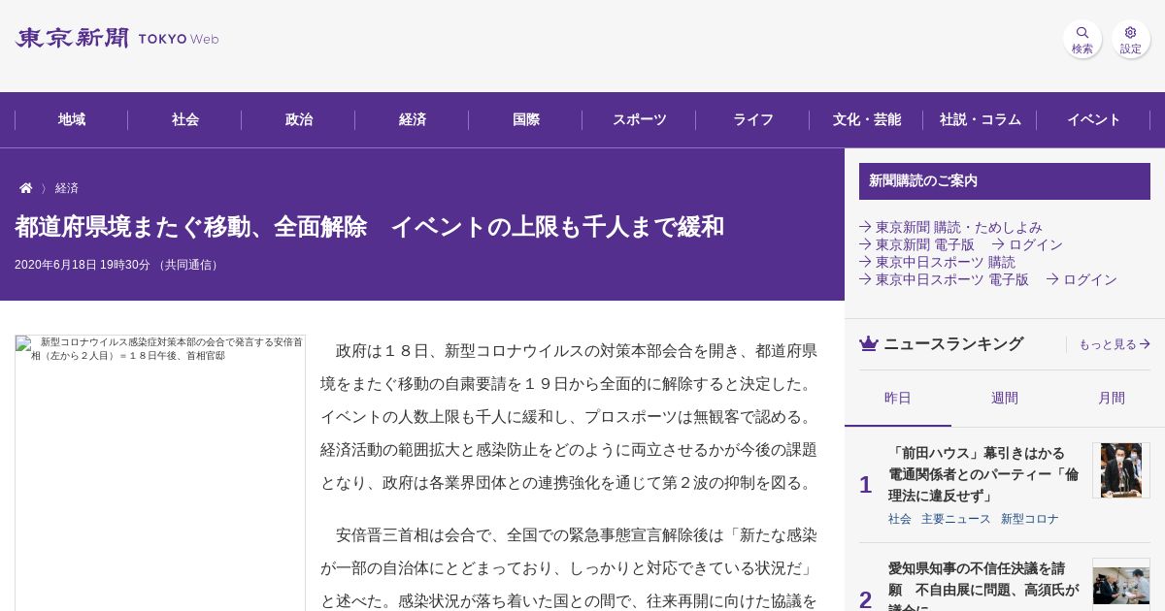Open the 社会 menu

click(185, 120)
